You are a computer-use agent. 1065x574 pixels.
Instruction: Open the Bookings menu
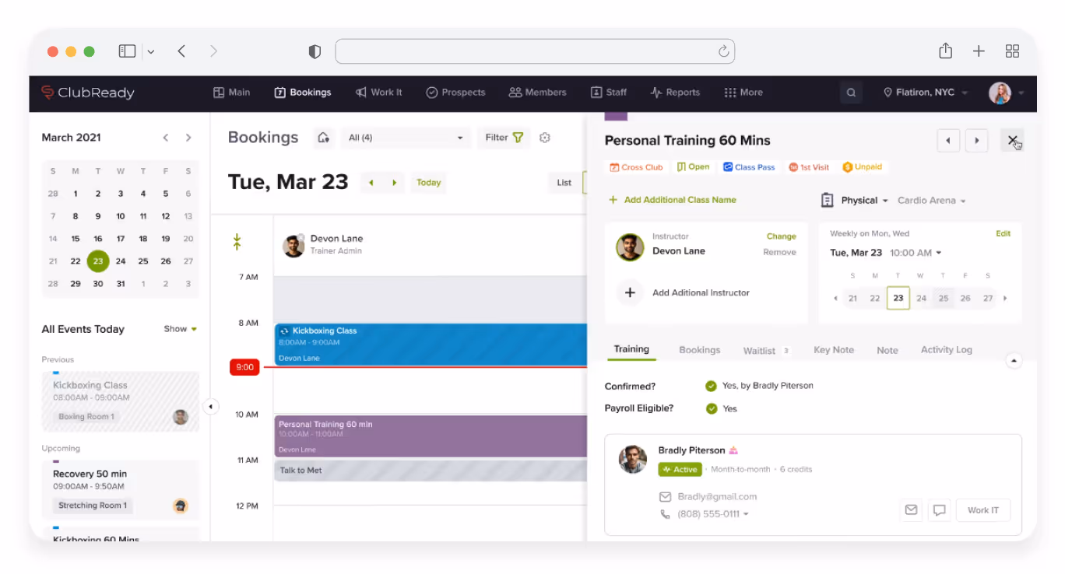(x=303, y=93)
